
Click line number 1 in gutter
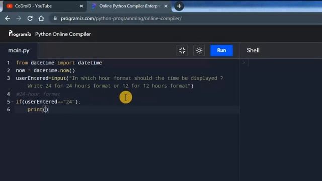8,63
